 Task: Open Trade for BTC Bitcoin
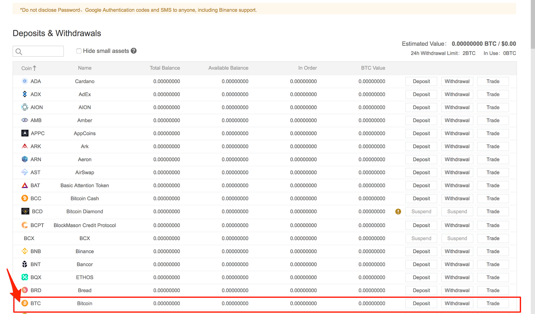pyautogui.click(x=493, y=304)
